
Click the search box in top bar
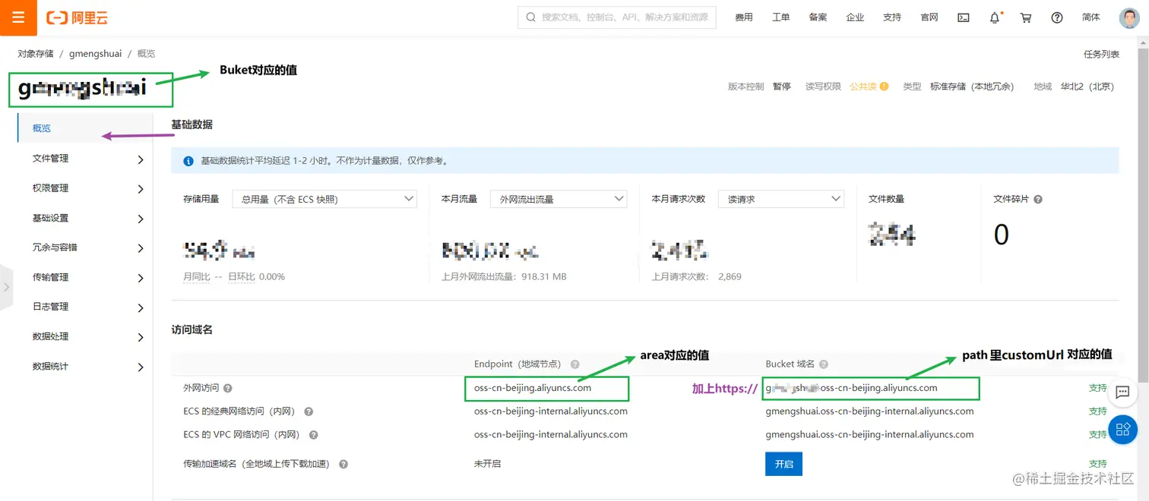616,17
